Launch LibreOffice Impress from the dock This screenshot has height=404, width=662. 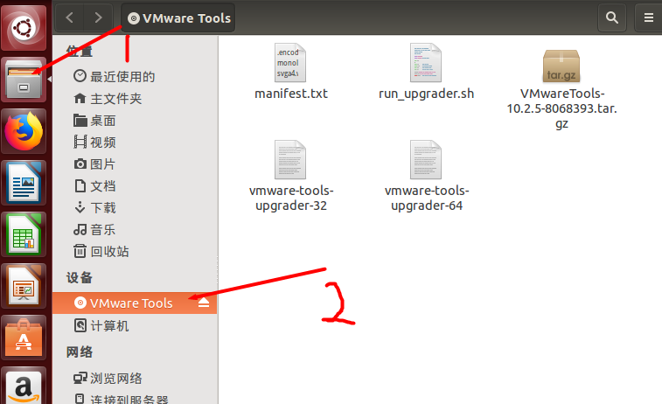[24, 286]
